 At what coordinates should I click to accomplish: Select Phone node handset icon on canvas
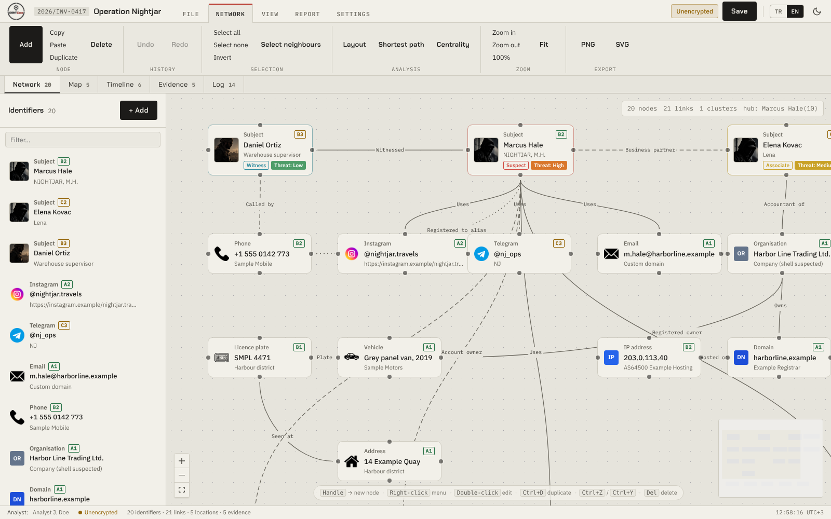tap(222, 254)
